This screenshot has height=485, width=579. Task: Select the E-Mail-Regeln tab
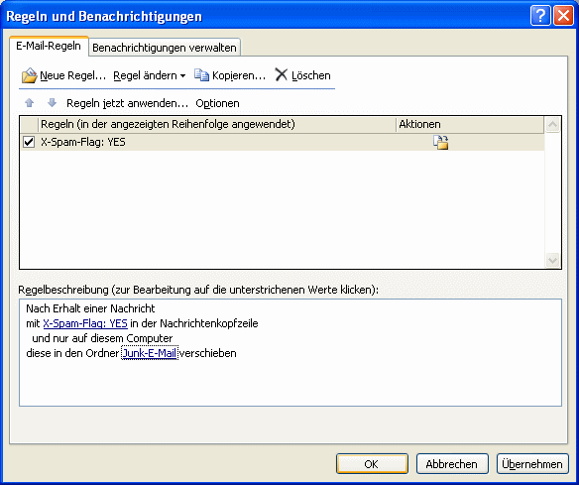49,47
